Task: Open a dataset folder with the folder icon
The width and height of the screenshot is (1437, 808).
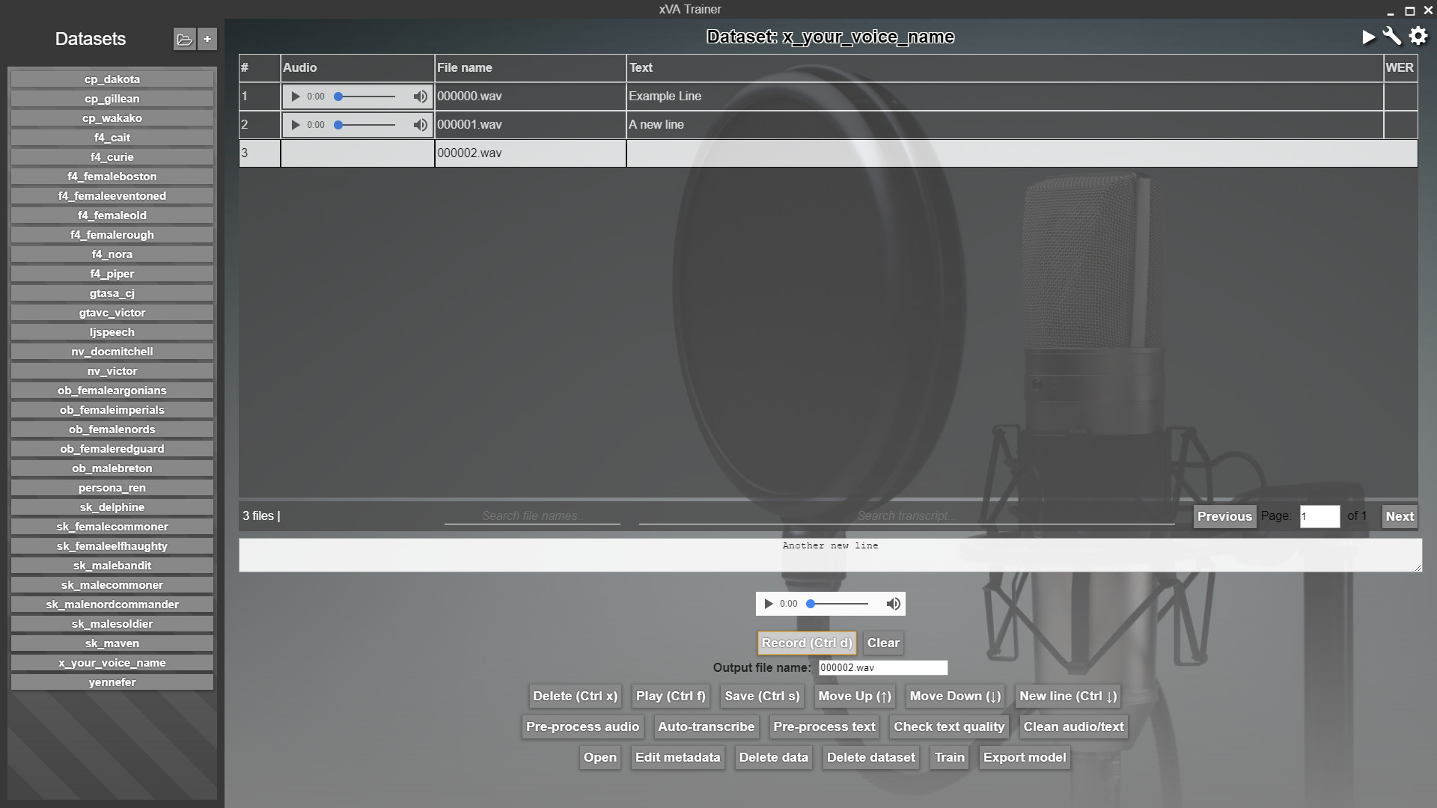Action: [184, 39]
